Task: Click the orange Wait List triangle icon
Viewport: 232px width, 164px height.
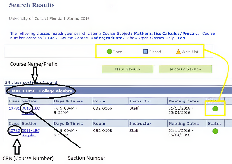Action: pyautogui.click(x=178, y=52)
